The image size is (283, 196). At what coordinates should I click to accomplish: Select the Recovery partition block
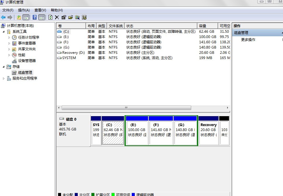coord(208,131)
